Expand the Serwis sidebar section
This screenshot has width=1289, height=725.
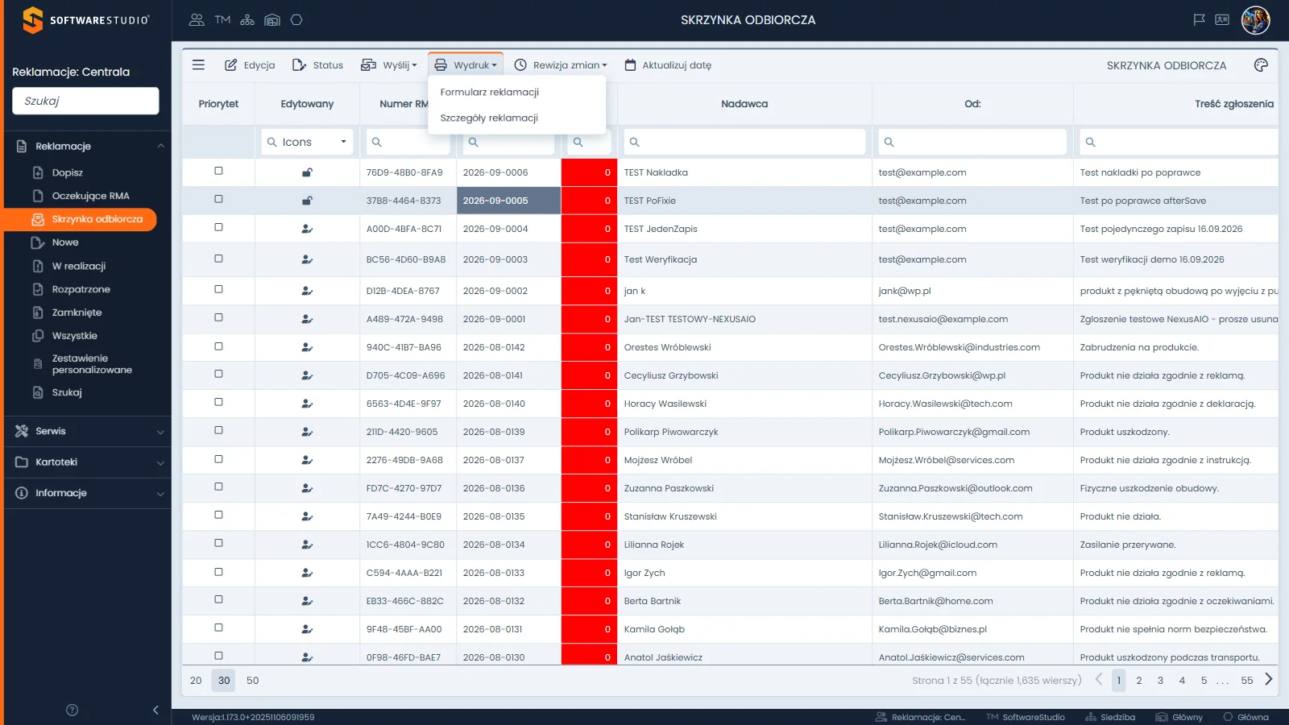(88, 432)
